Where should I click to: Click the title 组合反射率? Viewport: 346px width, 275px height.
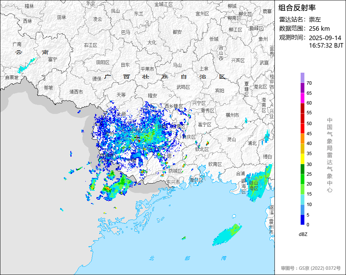(x=297, y=8)
